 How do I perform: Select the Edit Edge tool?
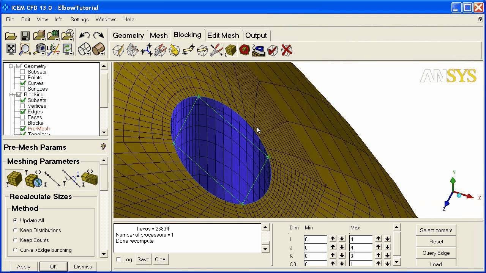[216, 50]
